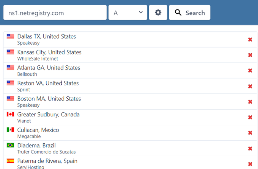The width and height of the screenshot is (258, 169).
Task: Click the 'Speakeasy' provider under Boston MA
Action: [28, 105]
